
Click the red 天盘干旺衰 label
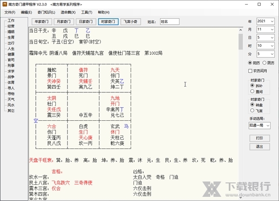click(x=41, y=160)
